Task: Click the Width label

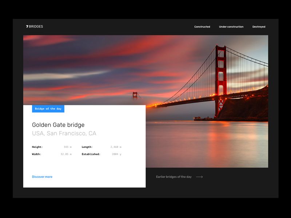Action: [x=37, y=154]
